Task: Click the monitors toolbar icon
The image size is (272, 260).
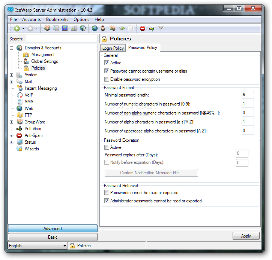Action: click(56, 28)
